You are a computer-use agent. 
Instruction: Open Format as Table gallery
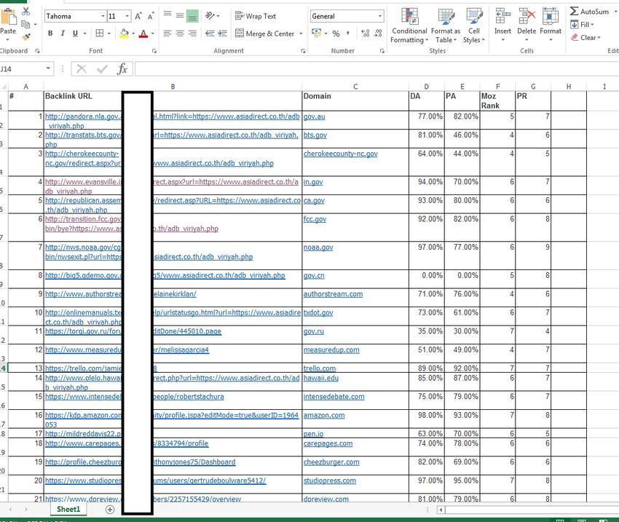tap(446, 25)
